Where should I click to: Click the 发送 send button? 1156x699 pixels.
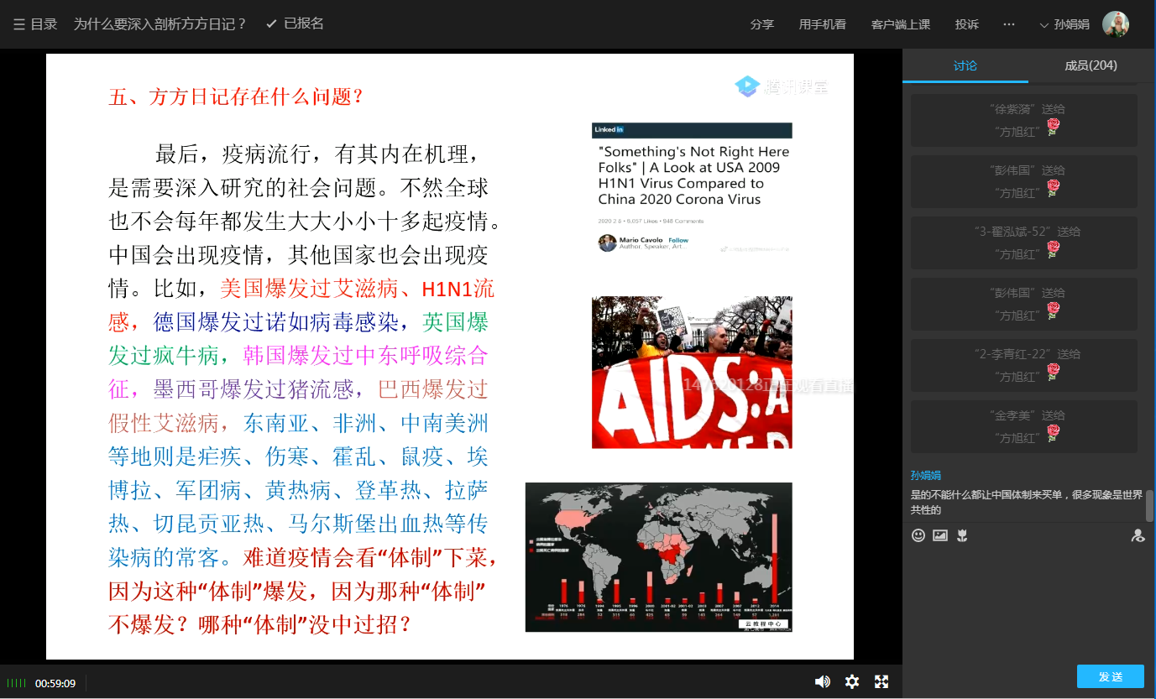[1110, 676]
